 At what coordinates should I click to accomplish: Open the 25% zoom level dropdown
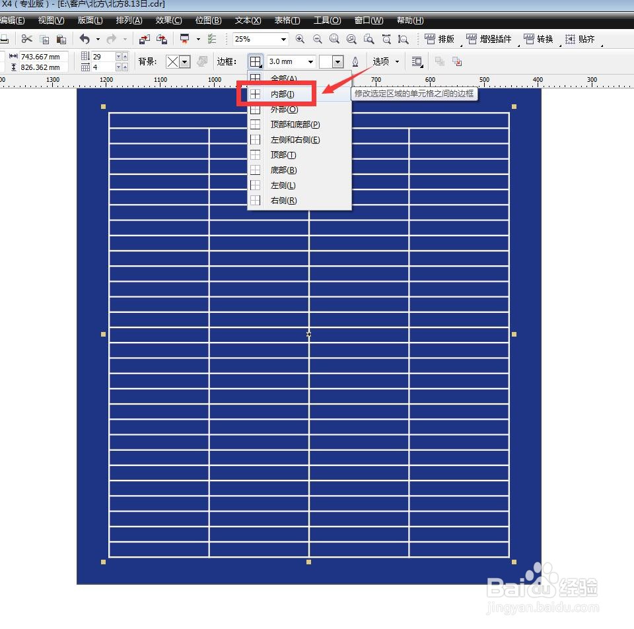pyautogui.click(x=283, y=39)
